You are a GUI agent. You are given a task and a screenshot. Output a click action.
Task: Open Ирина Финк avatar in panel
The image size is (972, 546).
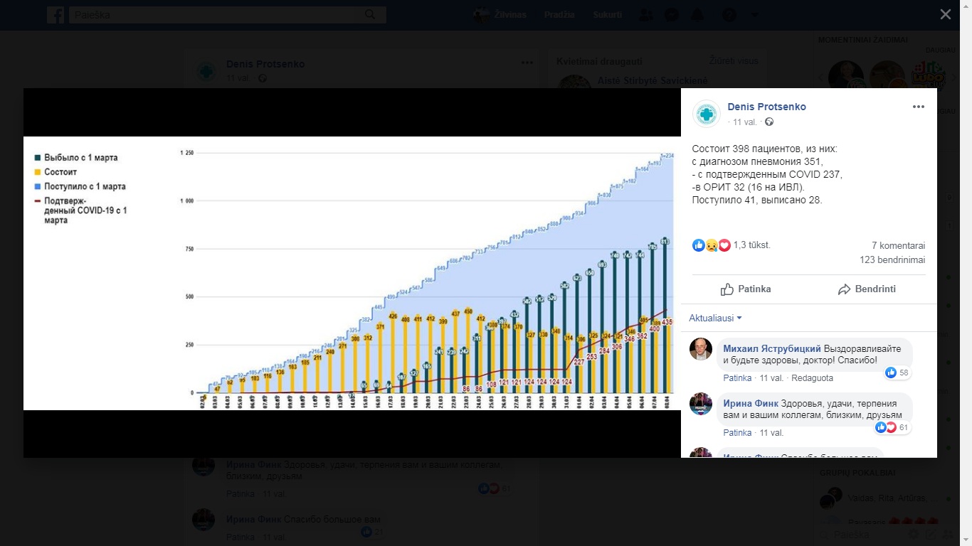(701, 404)
